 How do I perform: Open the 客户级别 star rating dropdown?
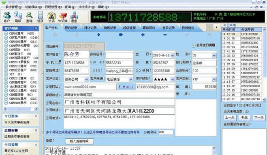point(172,79)
